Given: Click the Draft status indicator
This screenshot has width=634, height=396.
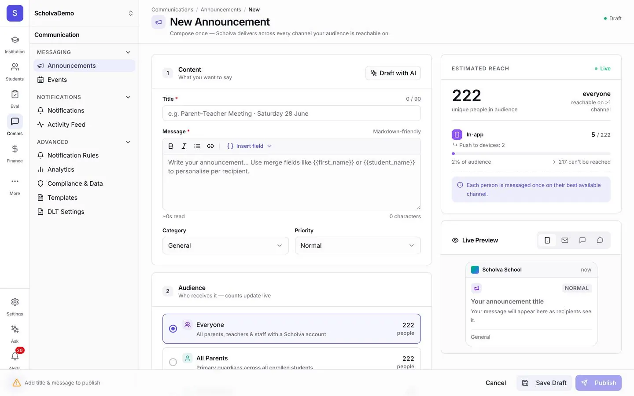Looking at the screenshot, I should tap(613, 18).
